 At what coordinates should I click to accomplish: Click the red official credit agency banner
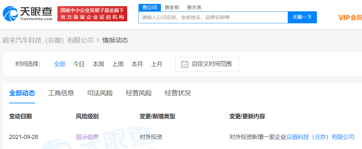coord(92,14)
